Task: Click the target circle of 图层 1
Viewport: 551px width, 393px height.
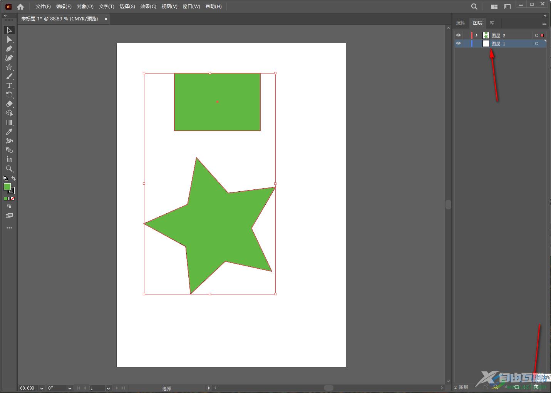Action: pyautogui.click(x=536, y=43)
